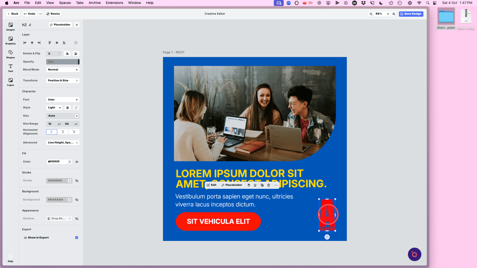Image resolution: width=477 pixels, height=268 pixels.
Task: Enable the Stroke visibility
Action: [x=77, y=181]
